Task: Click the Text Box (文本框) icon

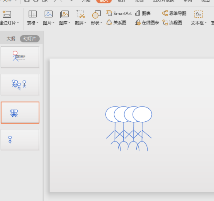Action: pyautogui.click(x=199, y=14)
